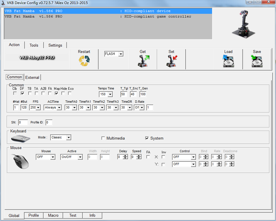The width and height of the screenshot is (276, 221).
Task: Toggle the Inv Y checkbox
Action: (x=163, y=165)
